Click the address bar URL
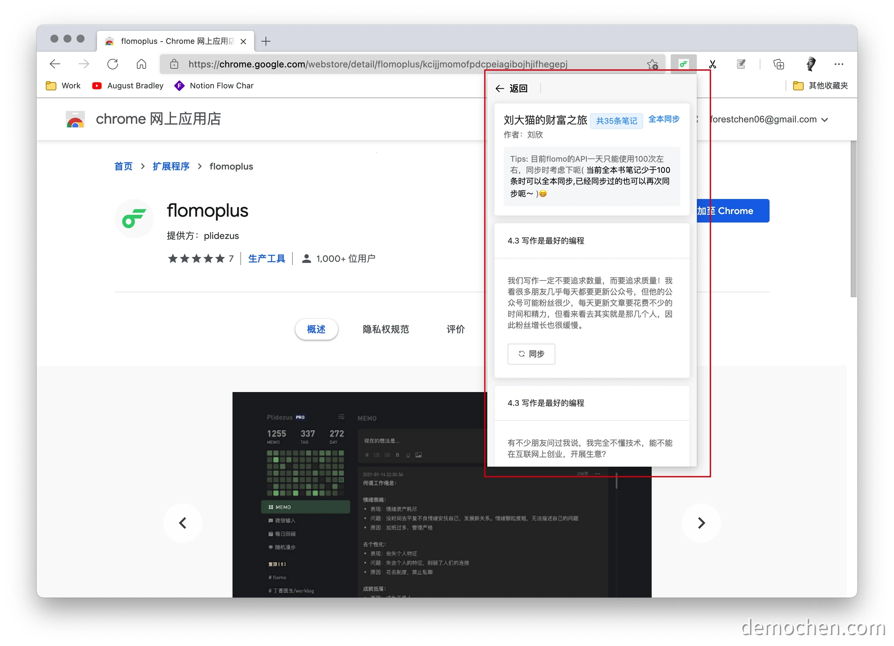 point(378,64)
